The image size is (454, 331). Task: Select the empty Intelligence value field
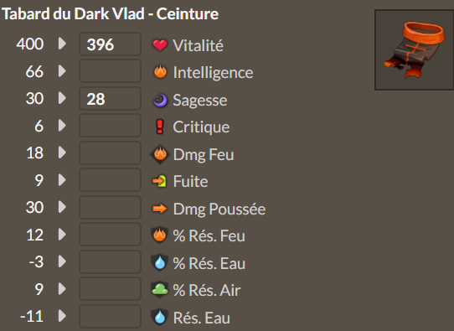tap(110, 71)
